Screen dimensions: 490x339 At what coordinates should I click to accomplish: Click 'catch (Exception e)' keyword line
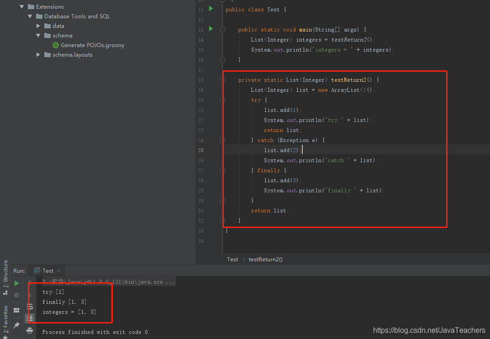(288, 140)
